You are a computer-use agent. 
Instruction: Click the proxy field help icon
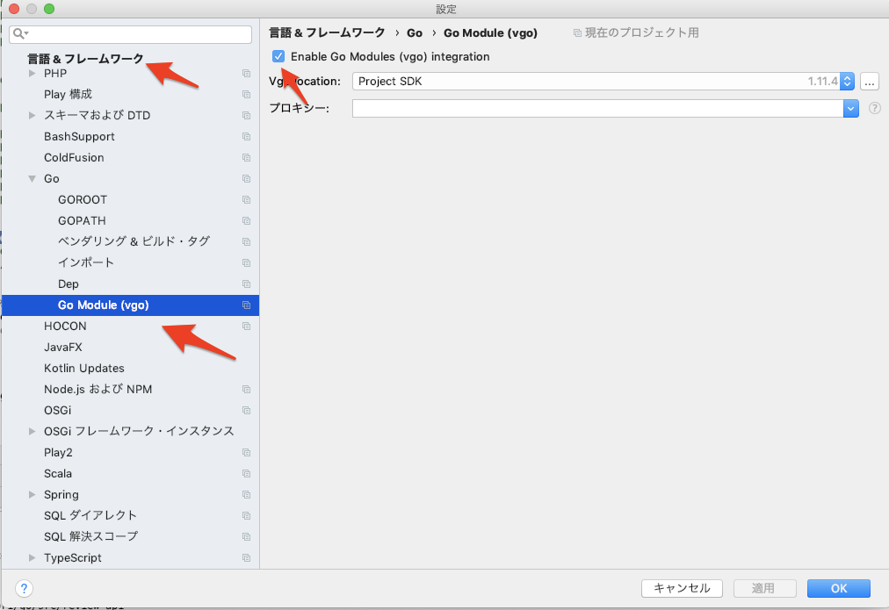tap(875, 108)
